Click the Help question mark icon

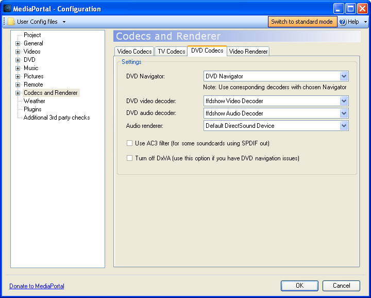click(x=343, y=22)
